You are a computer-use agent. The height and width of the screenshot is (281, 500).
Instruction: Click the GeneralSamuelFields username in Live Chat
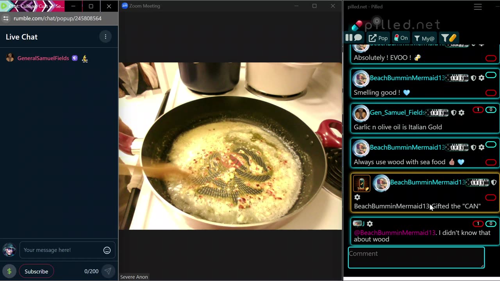(43, 58)
